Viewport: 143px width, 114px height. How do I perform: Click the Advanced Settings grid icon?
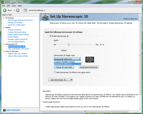25,10
